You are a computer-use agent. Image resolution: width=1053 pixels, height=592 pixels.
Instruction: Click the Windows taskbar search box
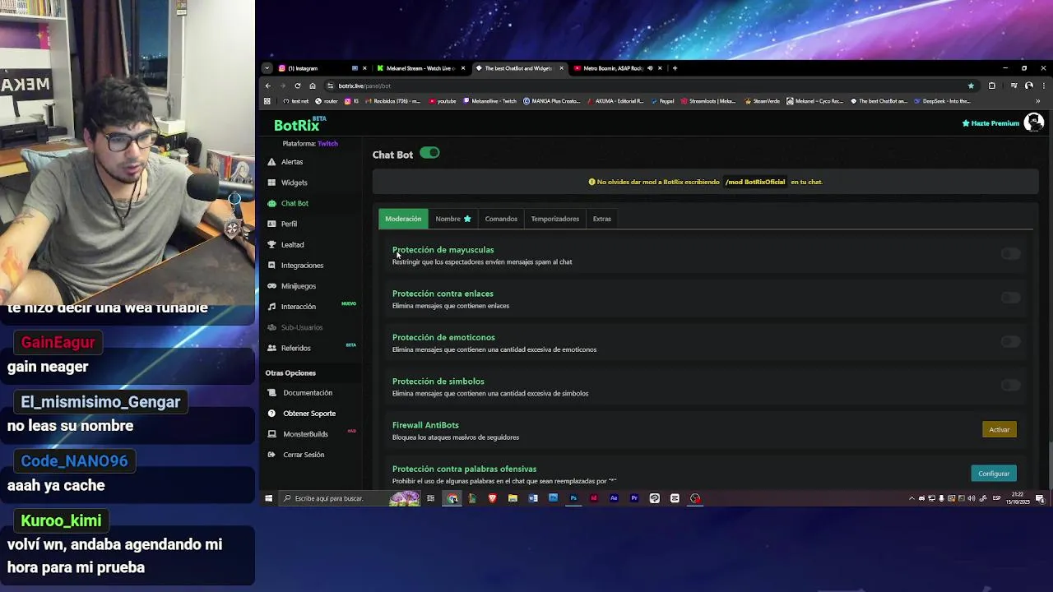pos(351,498)
